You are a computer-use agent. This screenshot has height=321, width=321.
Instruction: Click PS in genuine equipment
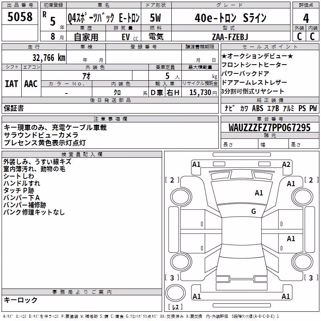(x=302, y=108)
